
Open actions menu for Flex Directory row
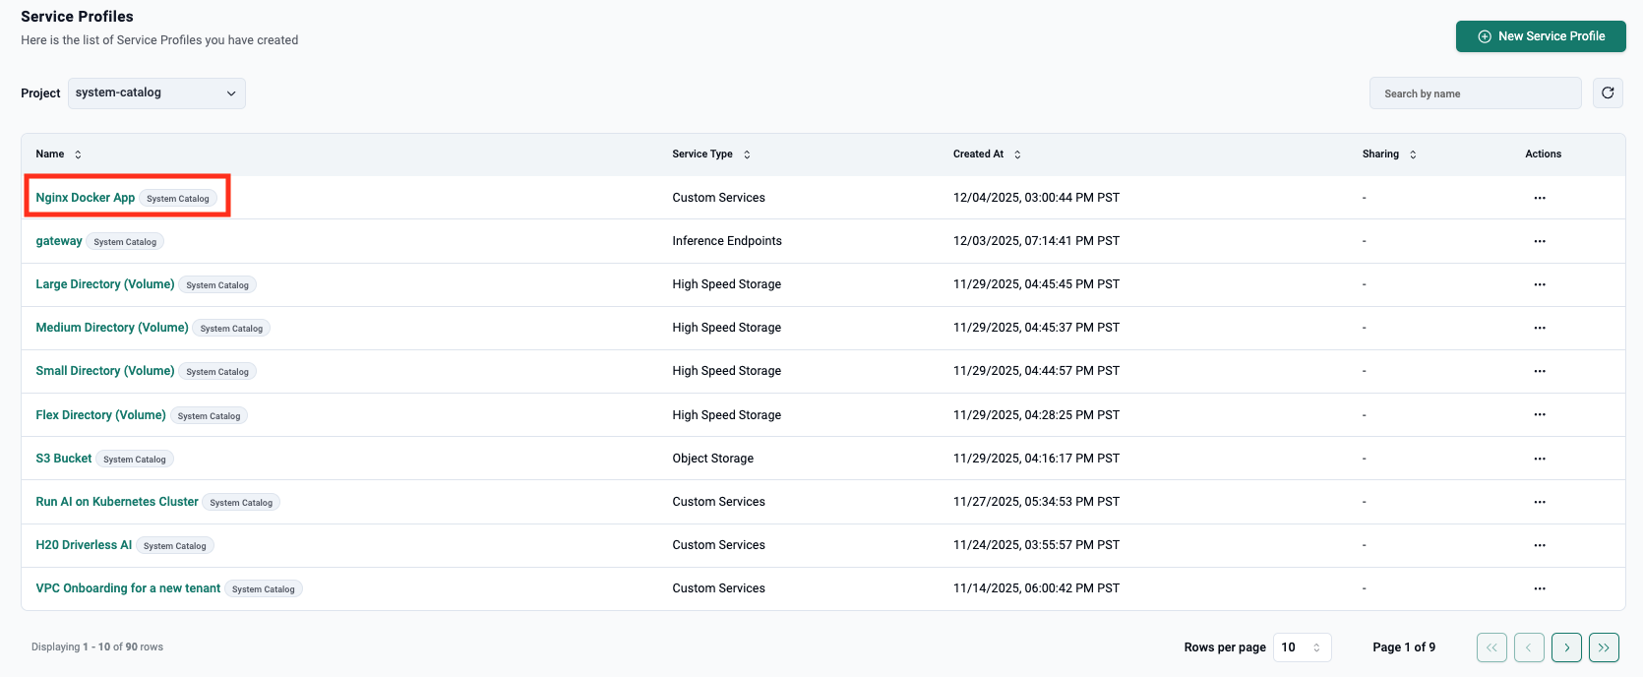click(x=1539, y=415)
